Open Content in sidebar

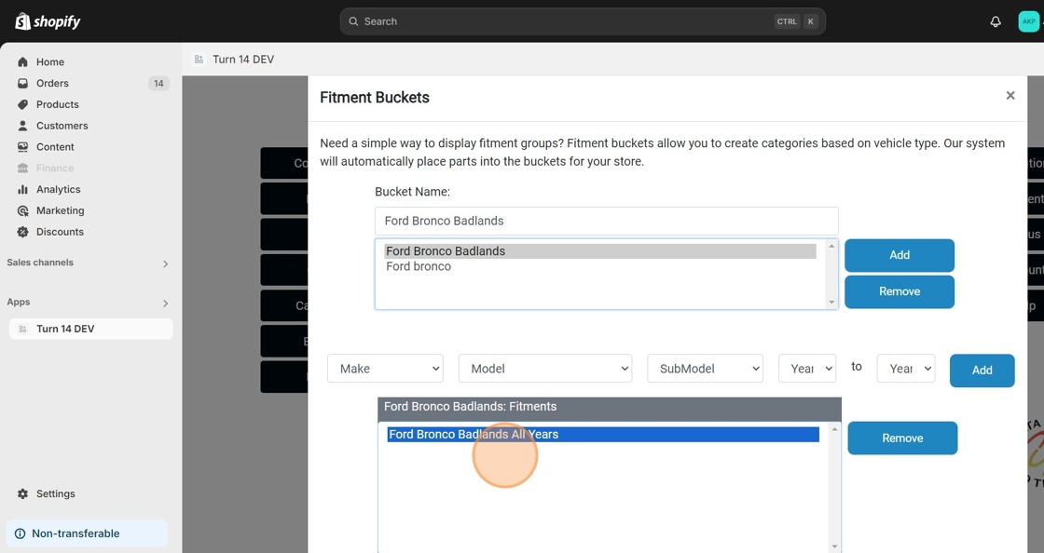[55, 147]
